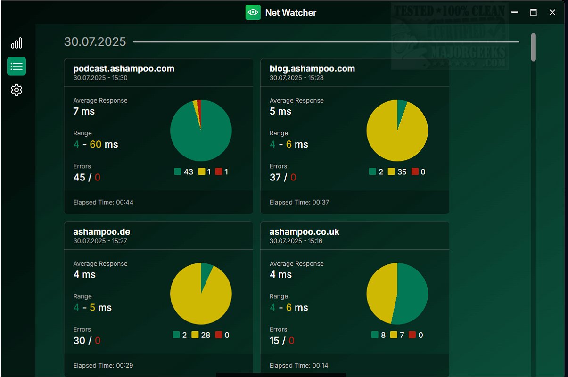Click red legend swatch in ashampoo.co.uk card
Image resolution: width=568 pixels, height=377 pixels.
pyautogui.click(x=413, y=335)
